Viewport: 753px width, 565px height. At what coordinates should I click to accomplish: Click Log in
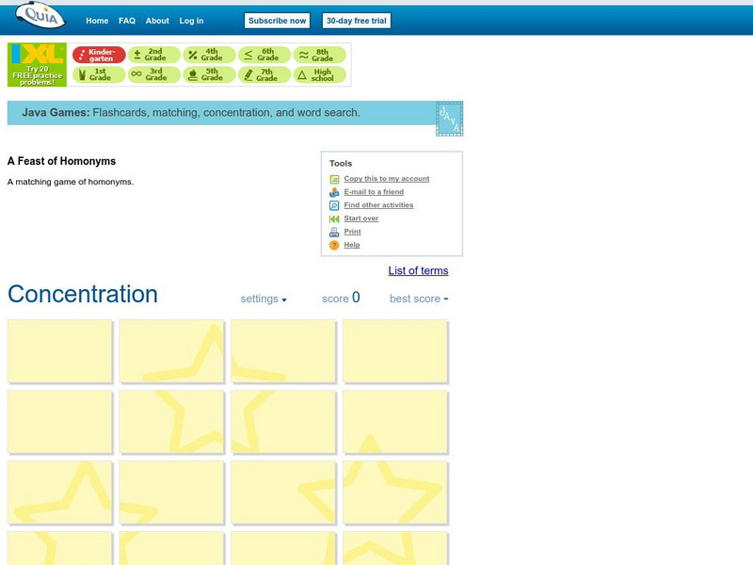coord(191,21)
